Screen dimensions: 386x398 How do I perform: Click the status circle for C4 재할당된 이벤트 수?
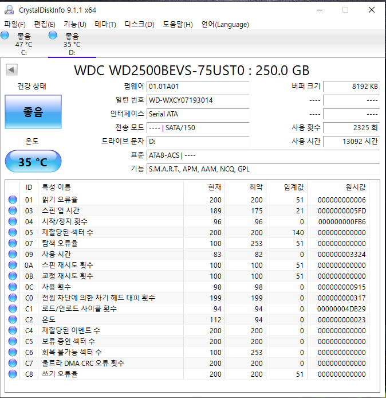[x=13, y=331]
